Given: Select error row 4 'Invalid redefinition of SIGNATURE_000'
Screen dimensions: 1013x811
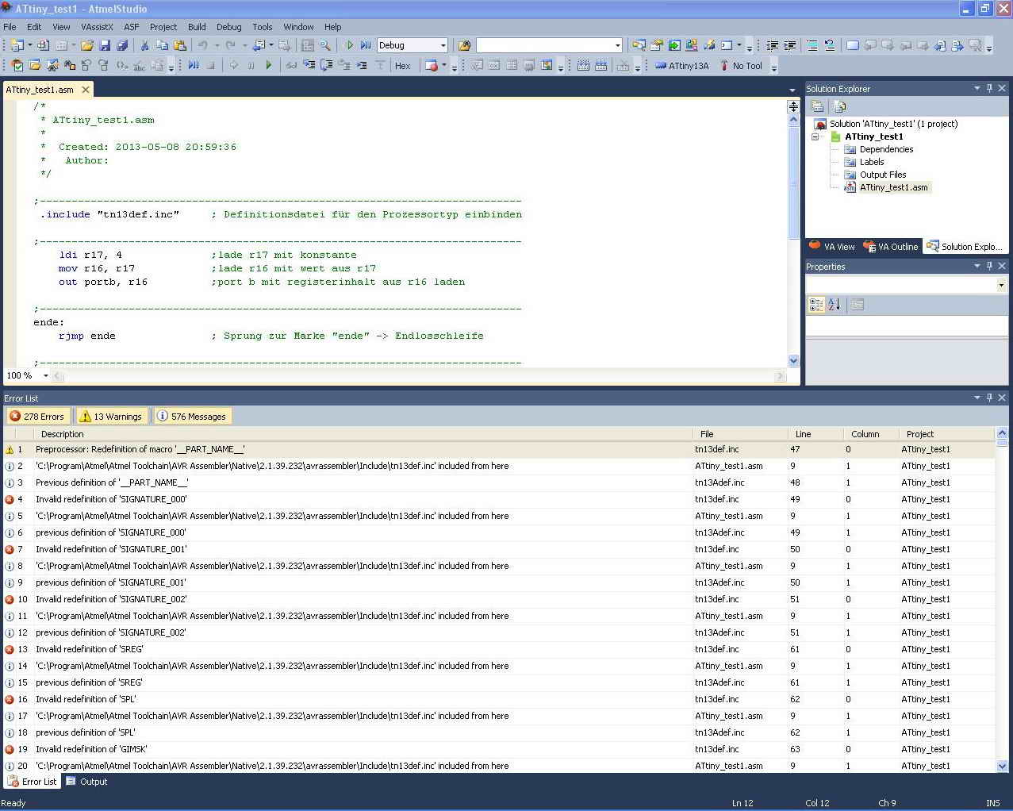Looking at the screenshot, I should [x=499, y=499].
